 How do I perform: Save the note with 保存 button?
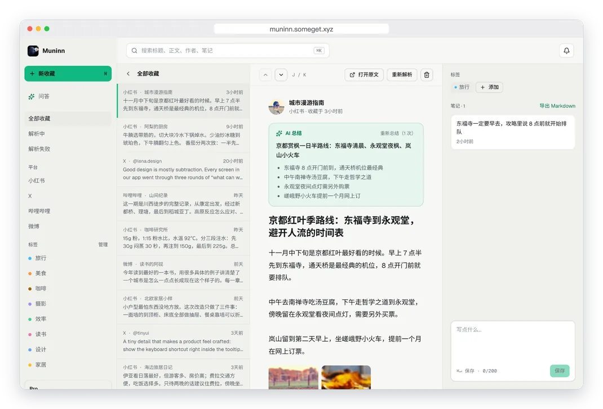(x=560, y=371)
